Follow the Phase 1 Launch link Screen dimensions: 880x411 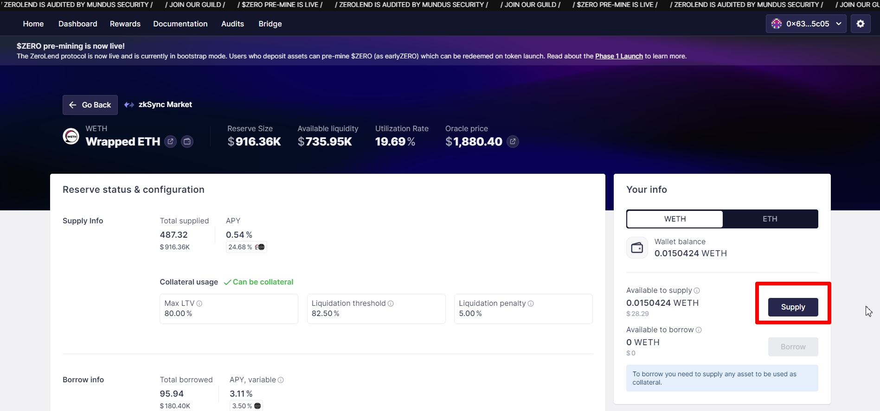[x=619, y=56]
